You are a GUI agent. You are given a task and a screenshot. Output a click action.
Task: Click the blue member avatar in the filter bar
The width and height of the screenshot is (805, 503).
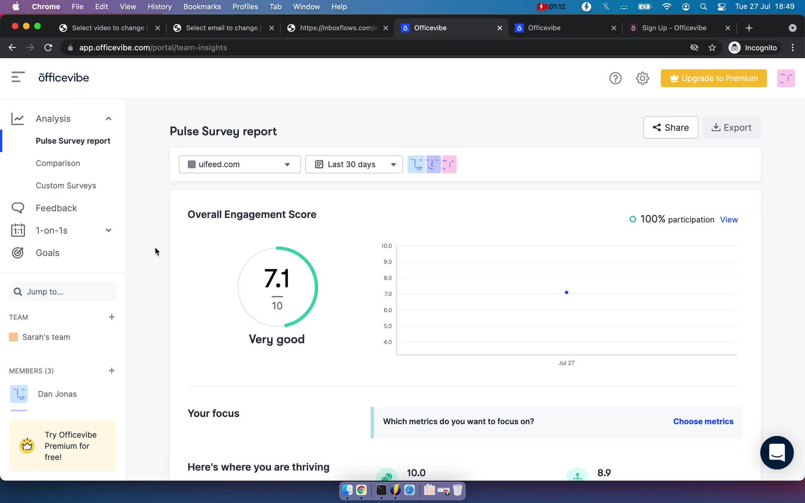point(416,164)
